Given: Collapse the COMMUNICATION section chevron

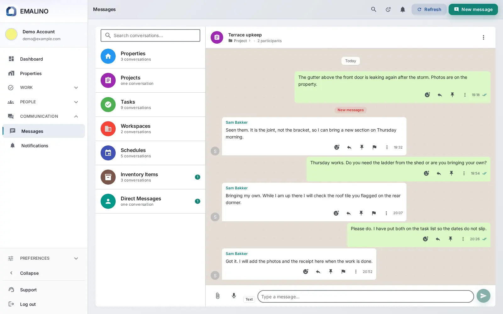Looking at the screenshot, I should (x=76, y=116).
